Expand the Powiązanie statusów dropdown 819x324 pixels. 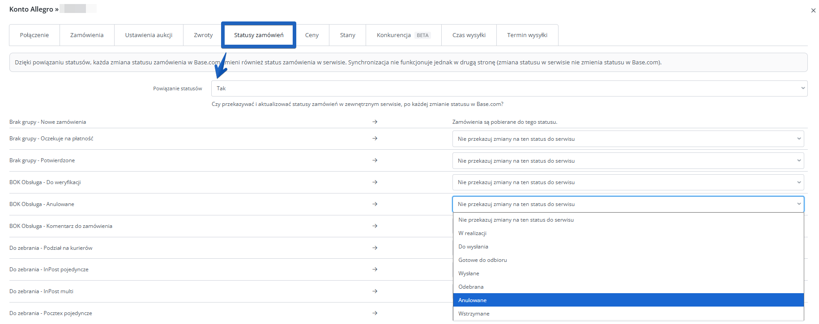tap(509, 88)
